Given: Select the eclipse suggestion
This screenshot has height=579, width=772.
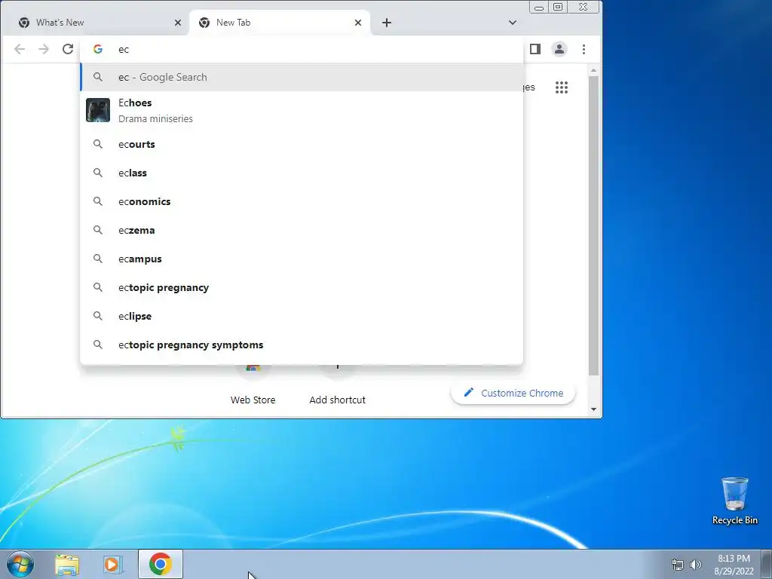Looking at the screenshot, I should point(302,316).
